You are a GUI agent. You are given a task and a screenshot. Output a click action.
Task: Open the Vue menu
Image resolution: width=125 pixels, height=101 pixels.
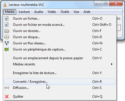77,12
